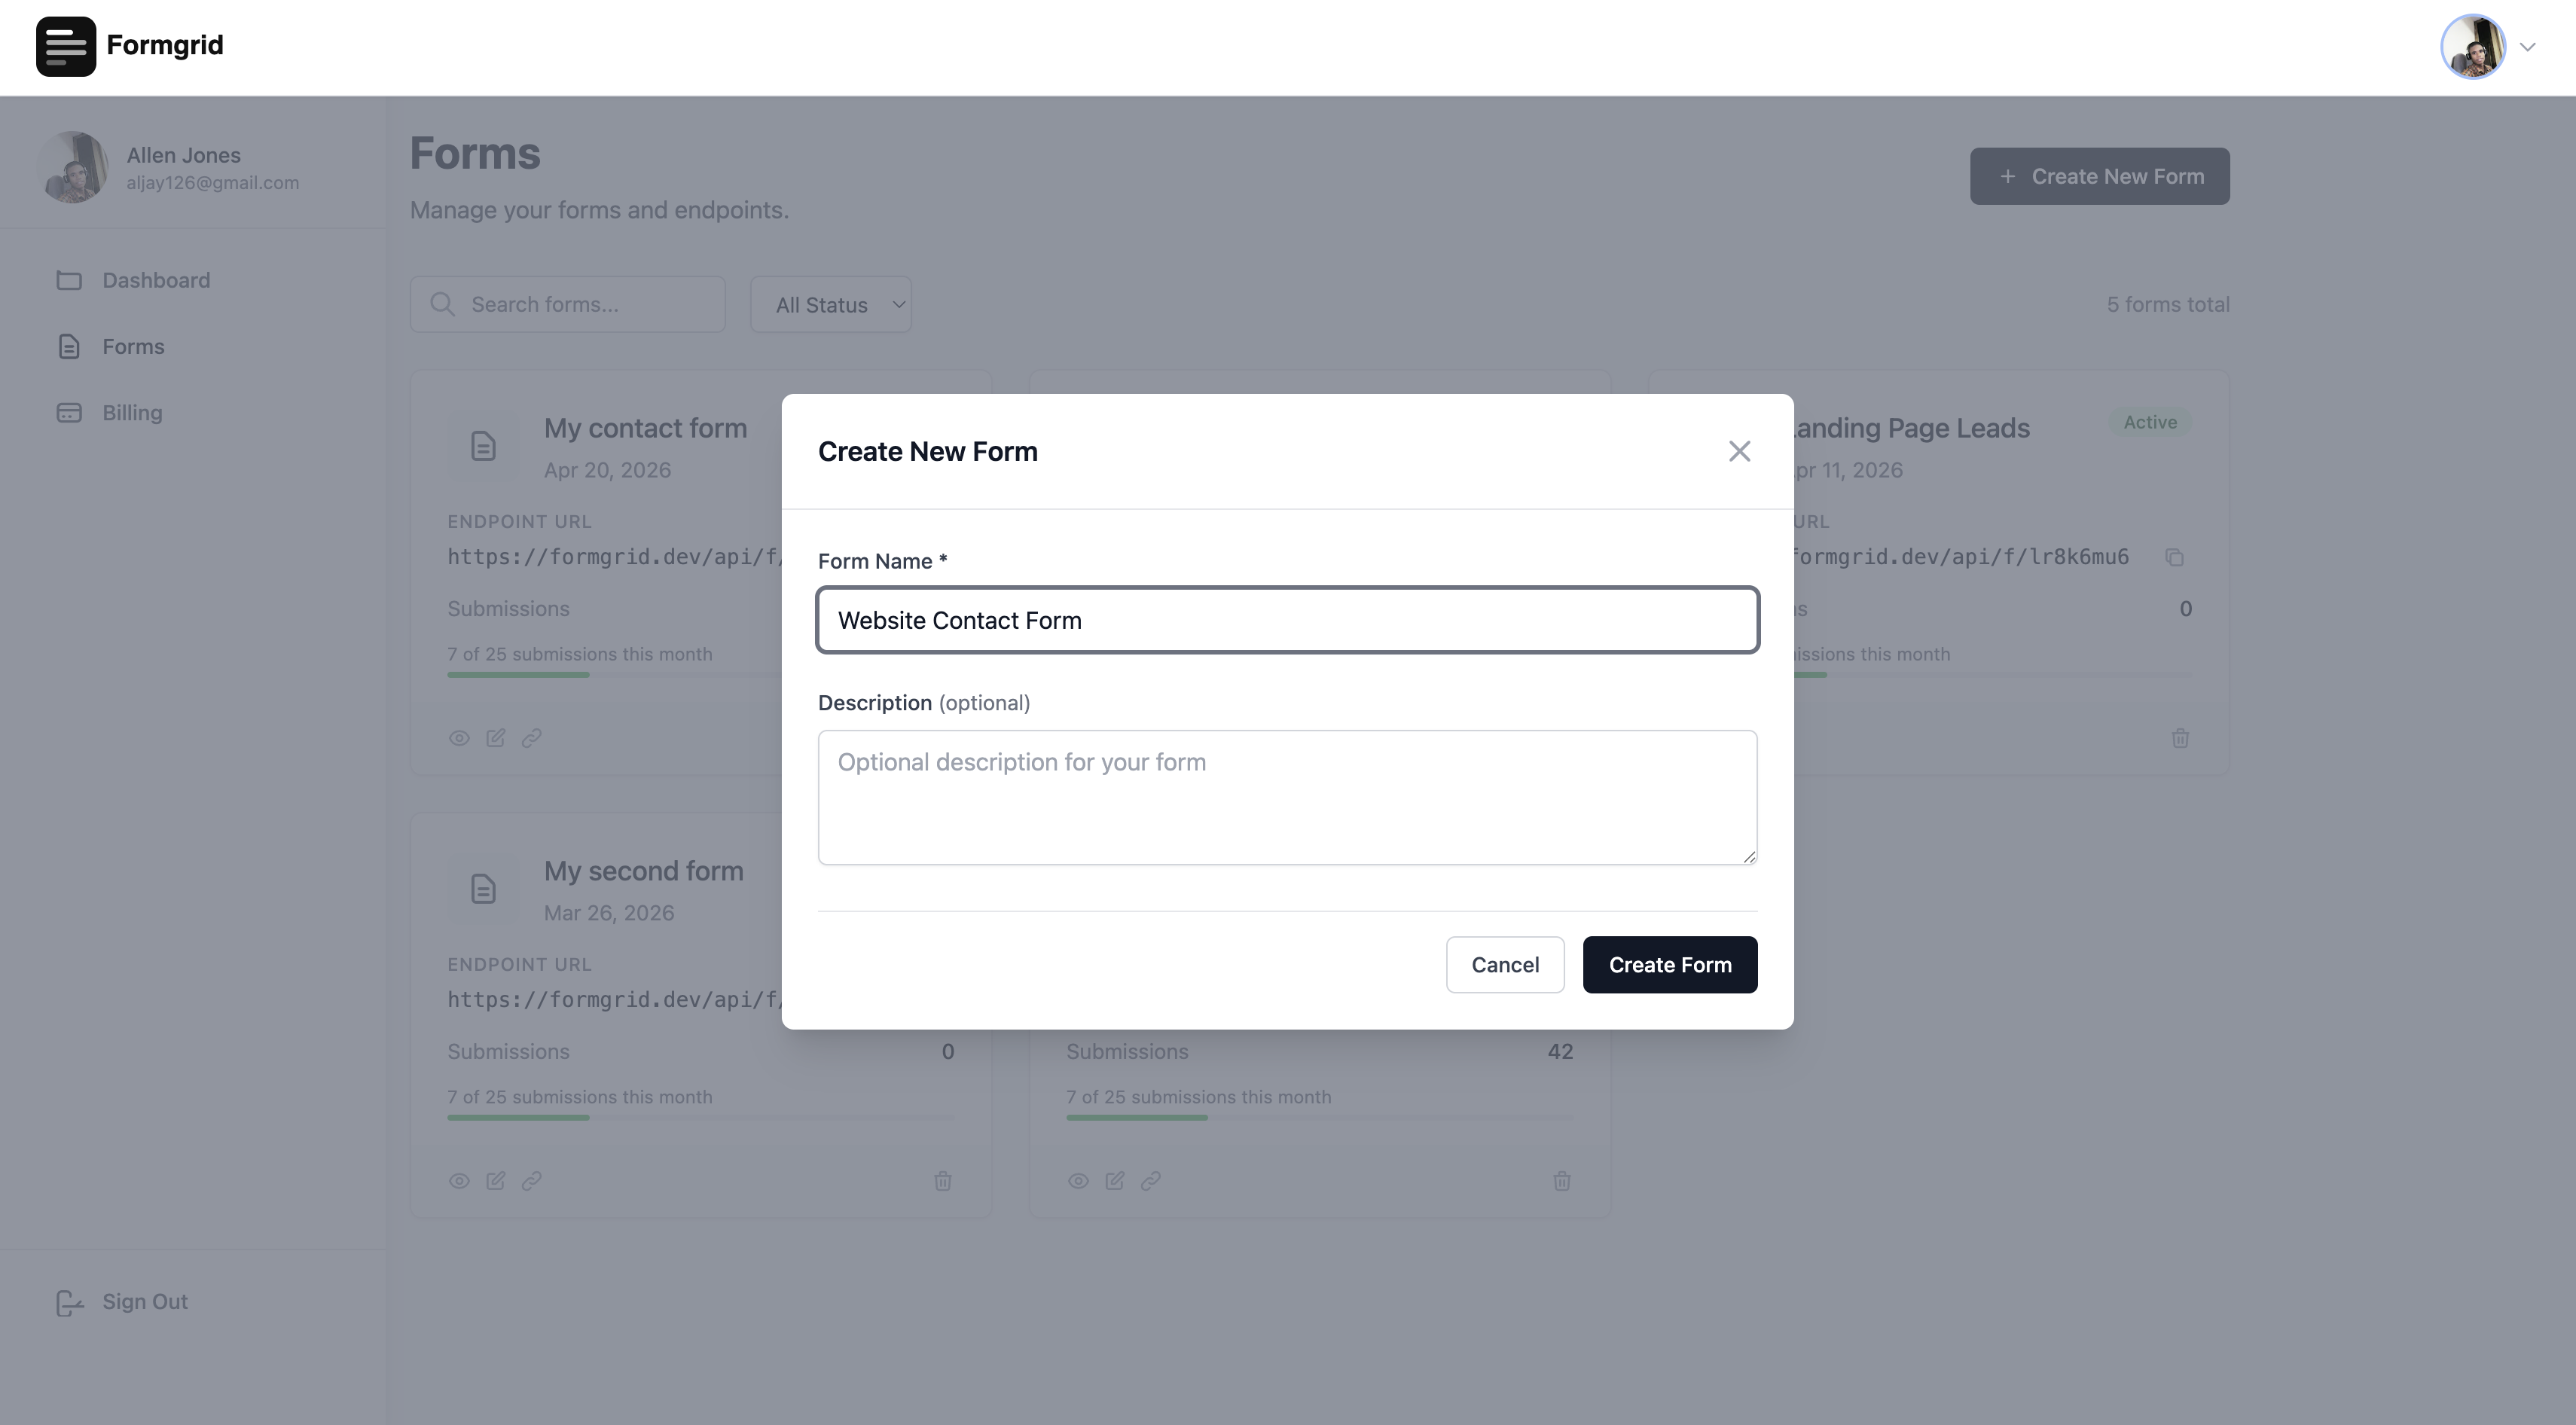This screenshot has width=2576, height=1425.
Task: Click the required Form Name indicator asterisk
Action: [943, 560]
